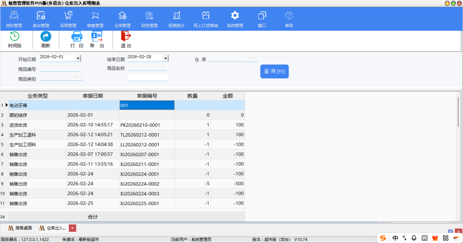Screen dimensions: 463x243
Task: Close the 仓库出入 tab
Action: coord(72,228)
